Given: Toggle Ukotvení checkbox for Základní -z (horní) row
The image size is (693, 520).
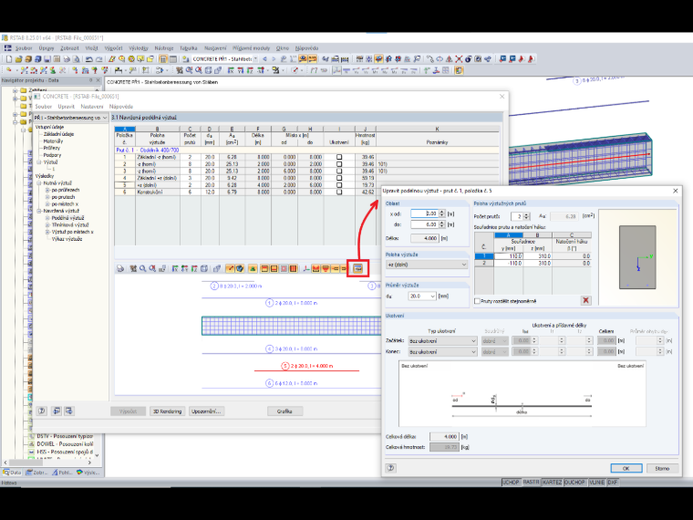Looking at the screenshot, I should pos(339,157).
